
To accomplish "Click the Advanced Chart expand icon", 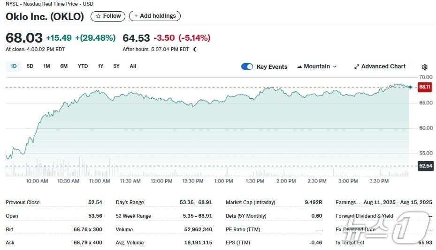I will 357,66.
